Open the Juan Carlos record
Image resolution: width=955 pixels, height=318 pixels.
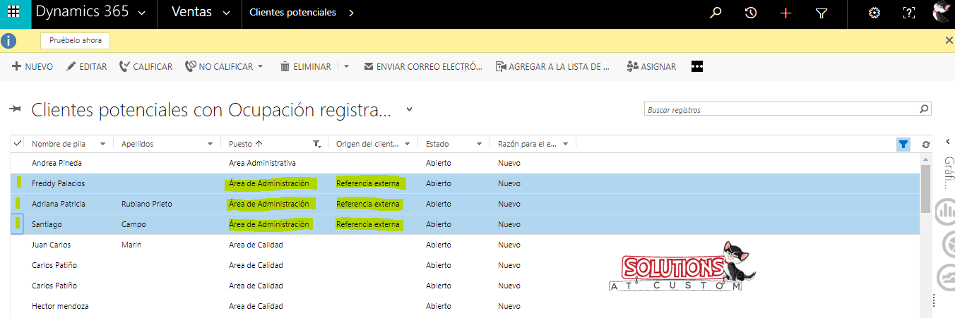tap(51, 245)
